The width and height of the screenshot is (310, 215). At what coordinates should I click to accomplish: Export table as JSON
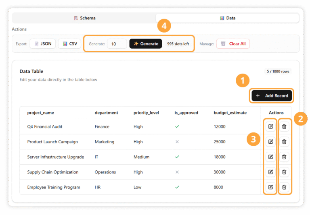point(43,43)
